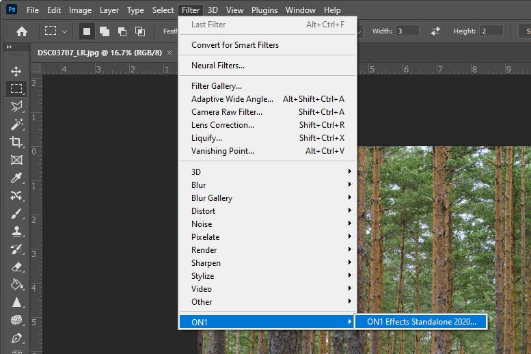Close the DSC03707_LR.jpg document tab
Screen dimensions: 531x354
coord(169,53)
